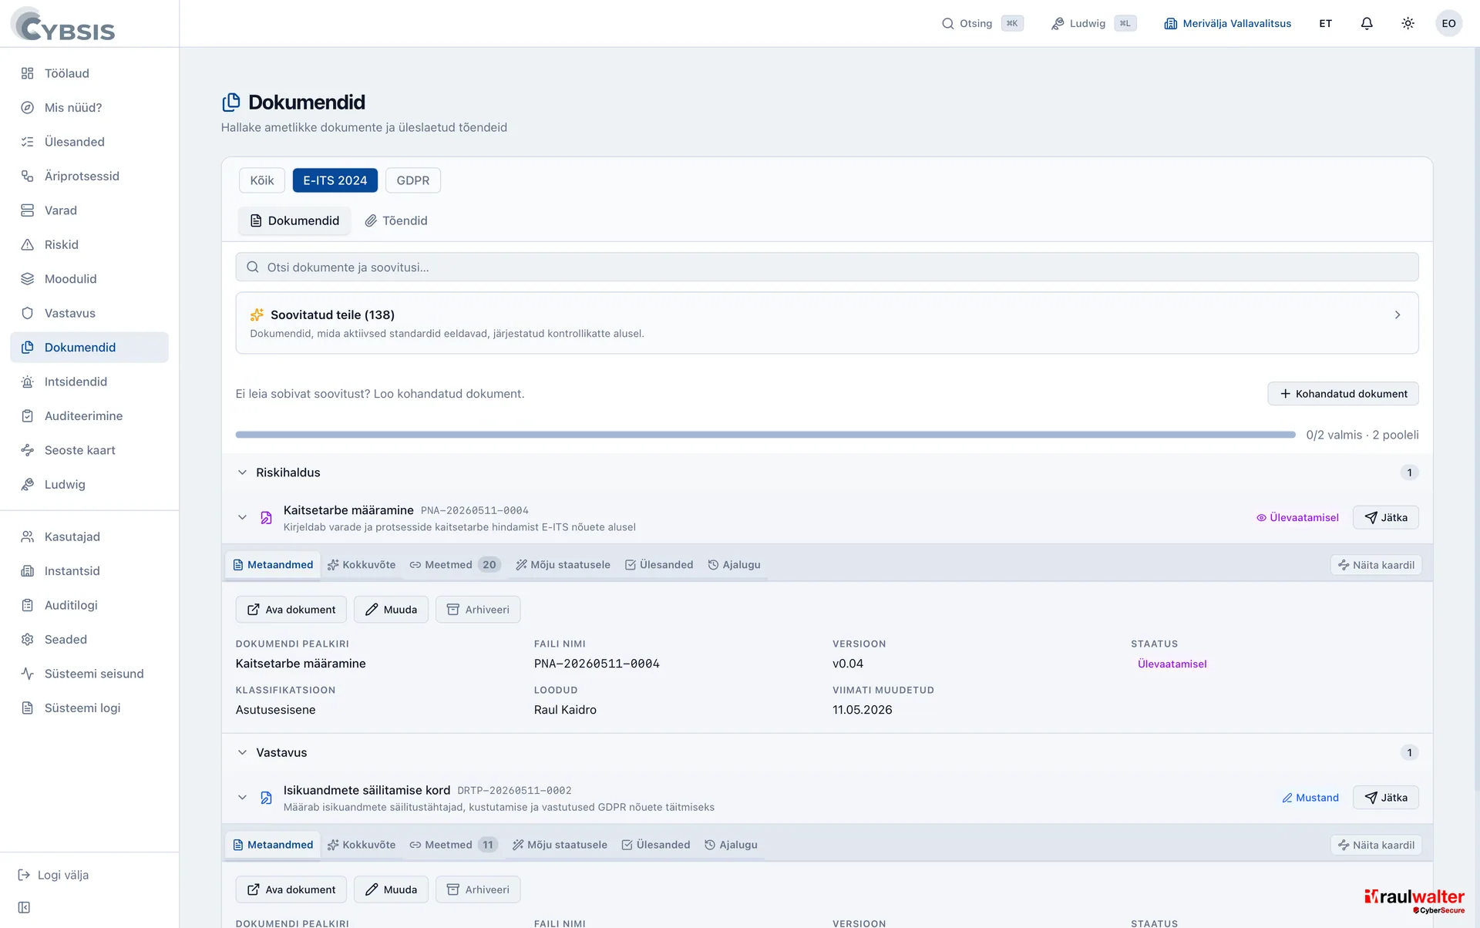Click Ava dokument for Kaitsetarbe määramine
1480x928 pixels.
pyautogui.click(x=291, y=610)
